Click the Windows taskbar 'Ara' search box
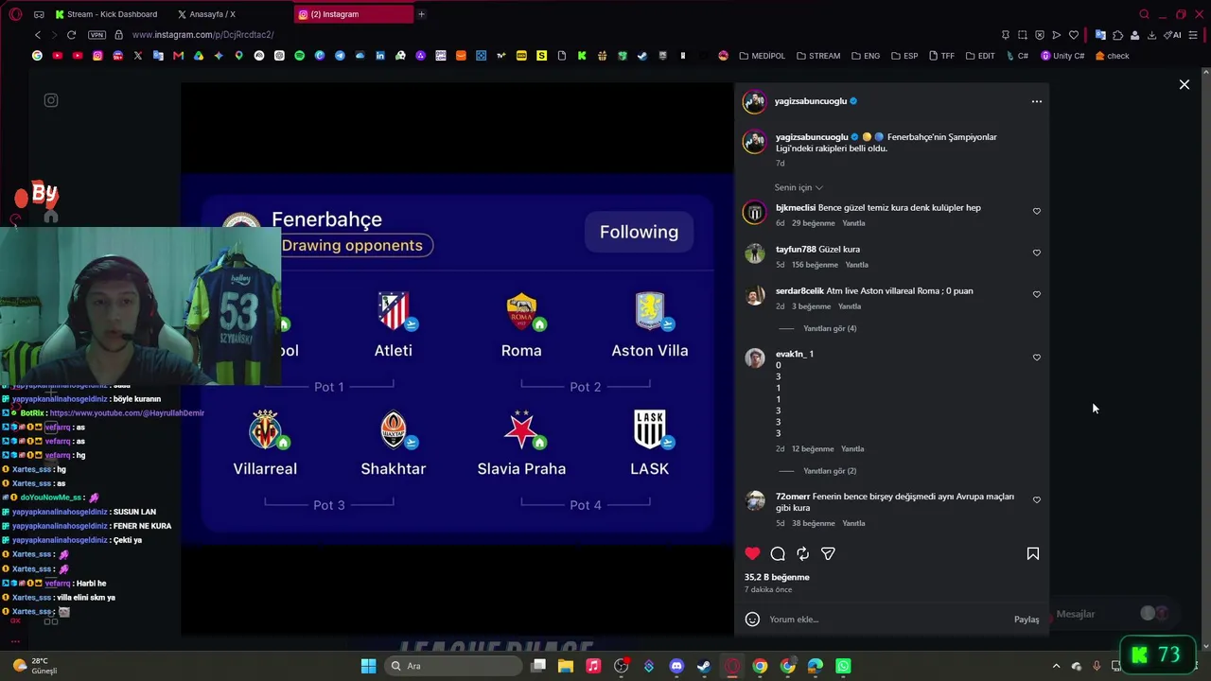Image resolution: width=1211 pixels, height=681 pixels. [x=453, y=666]
